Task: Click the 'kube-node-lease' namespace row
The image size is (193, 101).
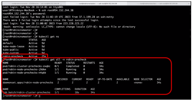Action: [24, 47]
